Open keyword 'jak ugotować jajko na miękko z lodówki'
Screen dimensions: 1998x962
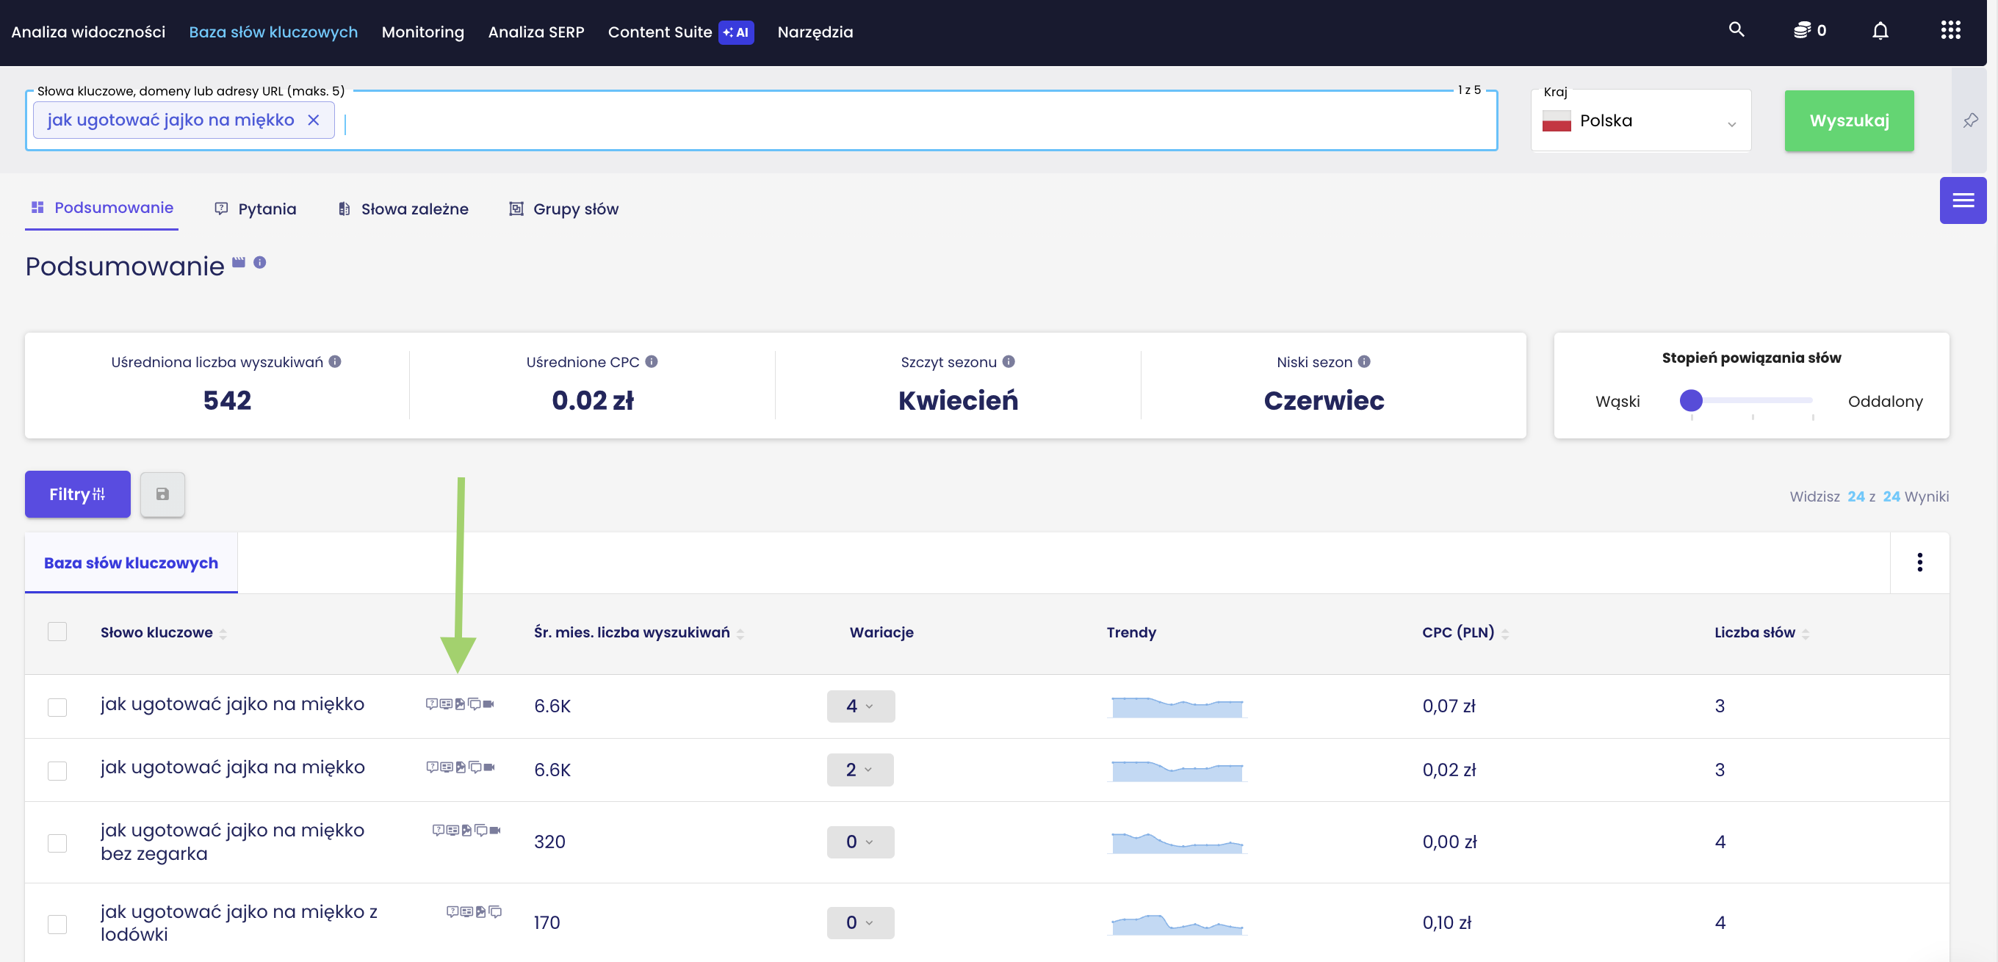[x=239, y=922]
